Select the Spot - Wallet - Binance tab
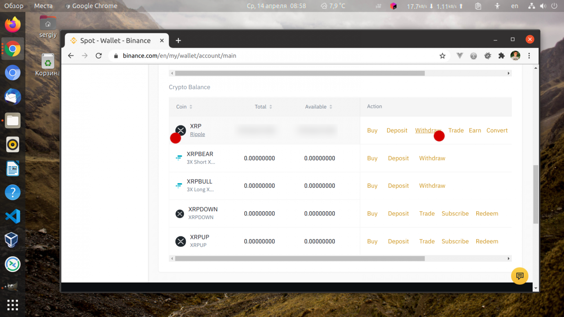Screen dimensions: 564x317 117,41
